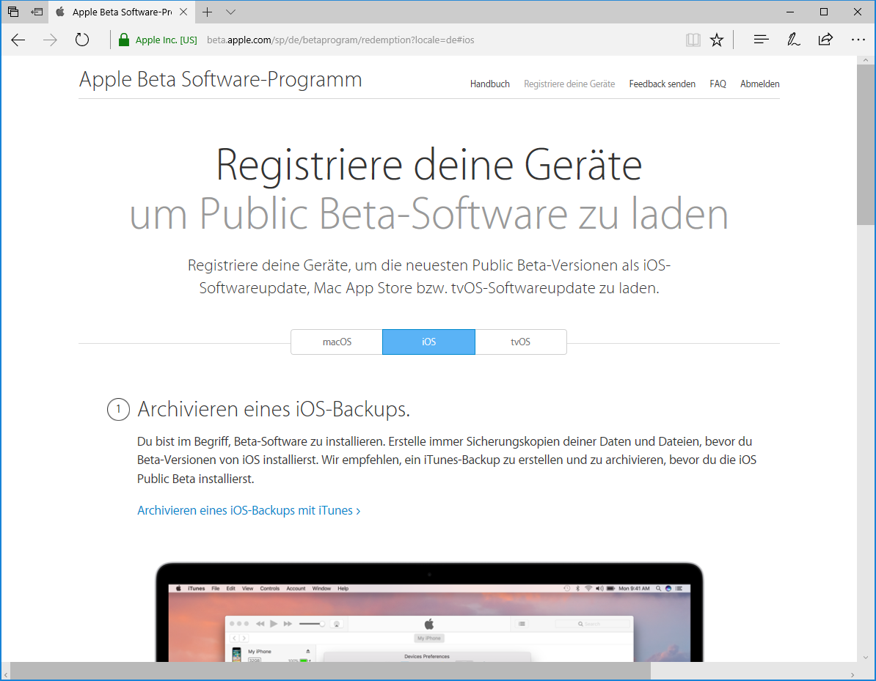Viewport: 876px width, 681px height.
Task: Show tabs you've set aside
Action: pyautogui.click(x=13, y=12)
